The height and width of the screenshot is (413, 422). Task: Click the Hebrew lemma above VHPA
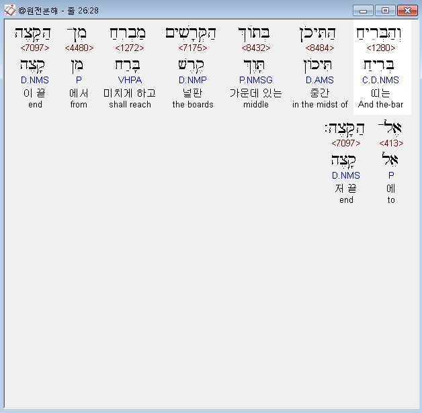(x=128, y=66)
